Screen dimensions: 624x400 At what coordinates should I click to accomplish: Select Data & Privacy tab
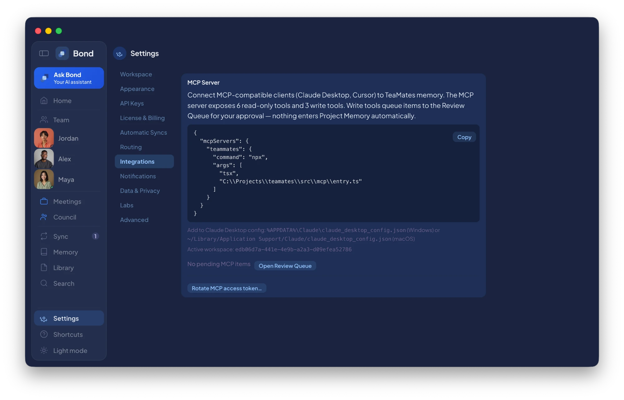[x=144, y=190]
